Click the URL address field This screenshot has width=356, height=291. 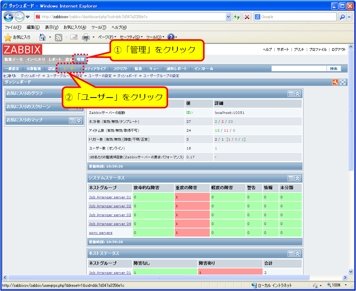(130, 17)
